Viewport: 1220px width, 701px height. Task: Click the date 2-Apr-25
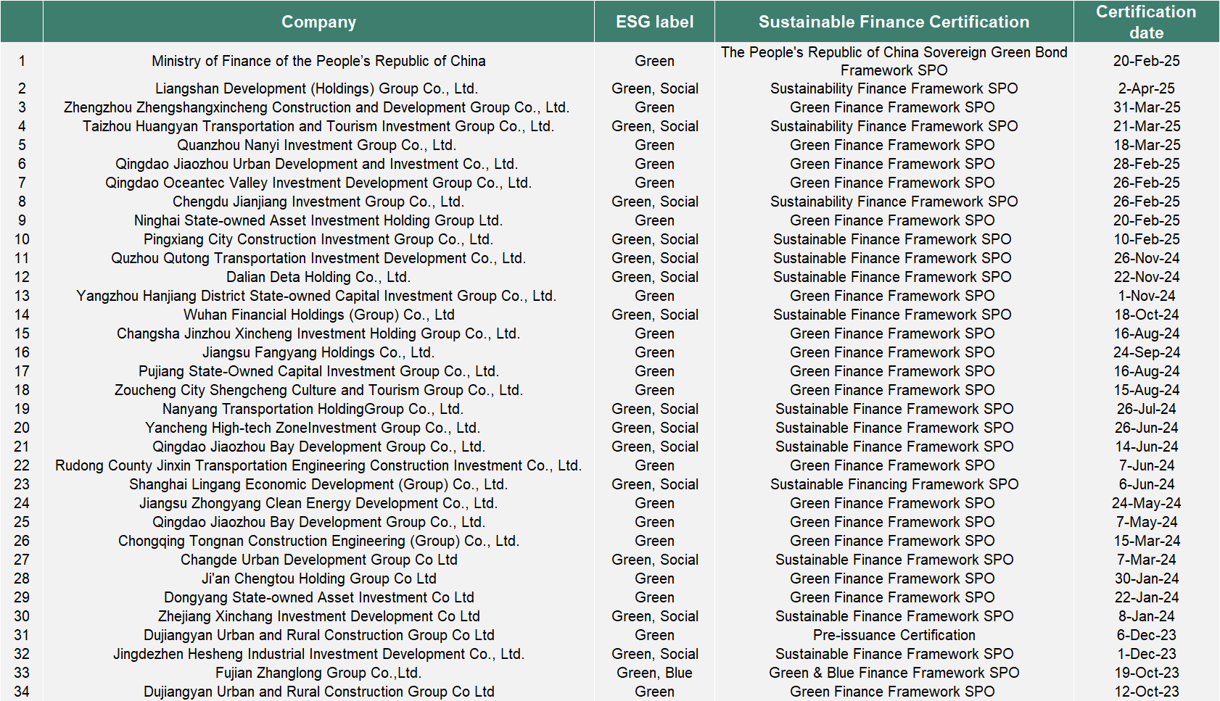click(x=1146, y=88)
